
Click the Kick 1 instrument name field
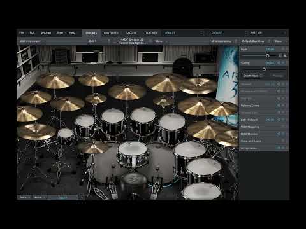[92, 41]
